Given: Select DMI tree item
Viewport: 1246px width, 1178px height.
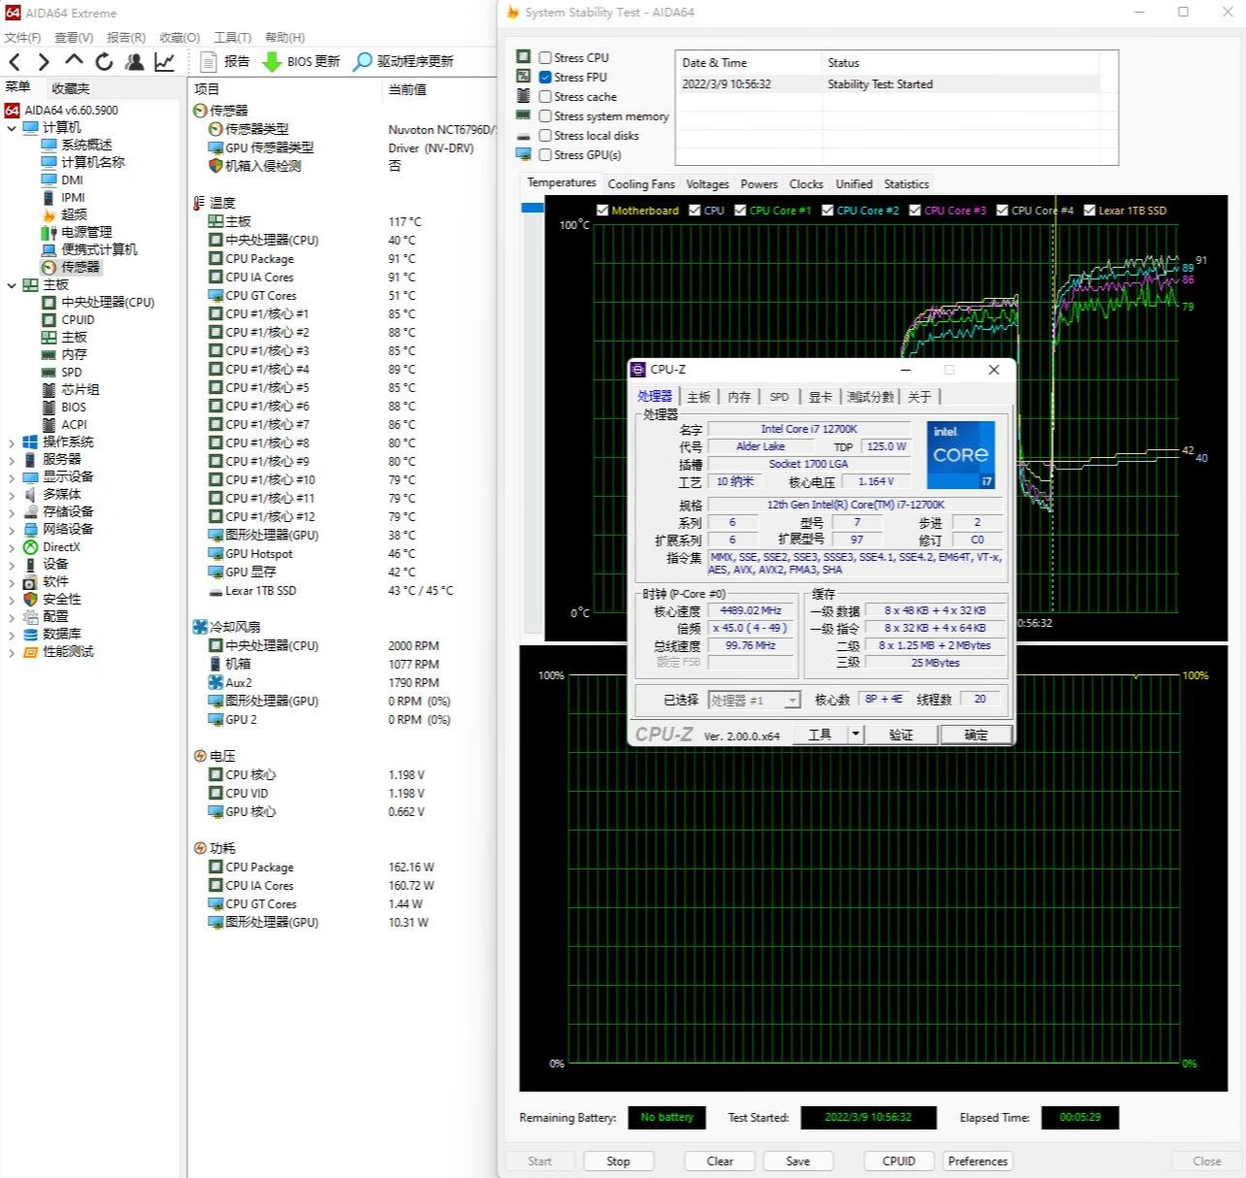Looking at the screenshot, I should coord(72,180).
